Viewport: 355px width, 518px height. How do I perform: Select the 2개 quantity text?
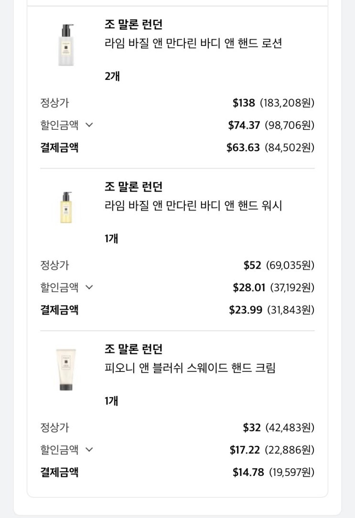coord(112,76)
